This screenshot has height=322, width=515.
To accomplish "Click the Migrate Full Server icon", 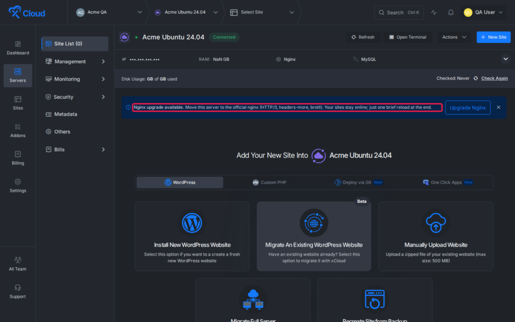I will pyautogui.click(x=253, y=299).
